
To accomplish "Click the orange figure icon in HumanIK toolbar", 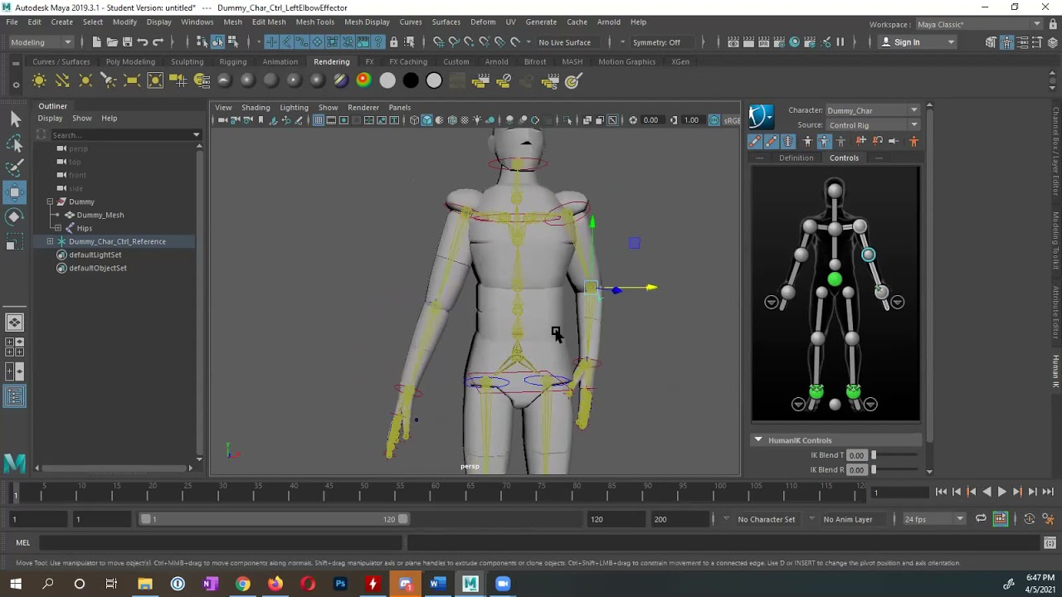I will click(913, 142).
